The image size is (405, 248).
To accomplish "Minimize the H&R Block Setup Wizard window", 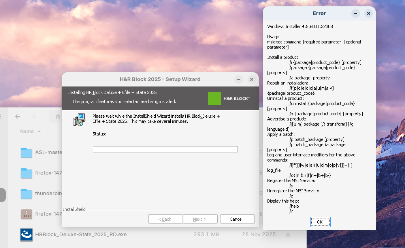I will 239,79.
